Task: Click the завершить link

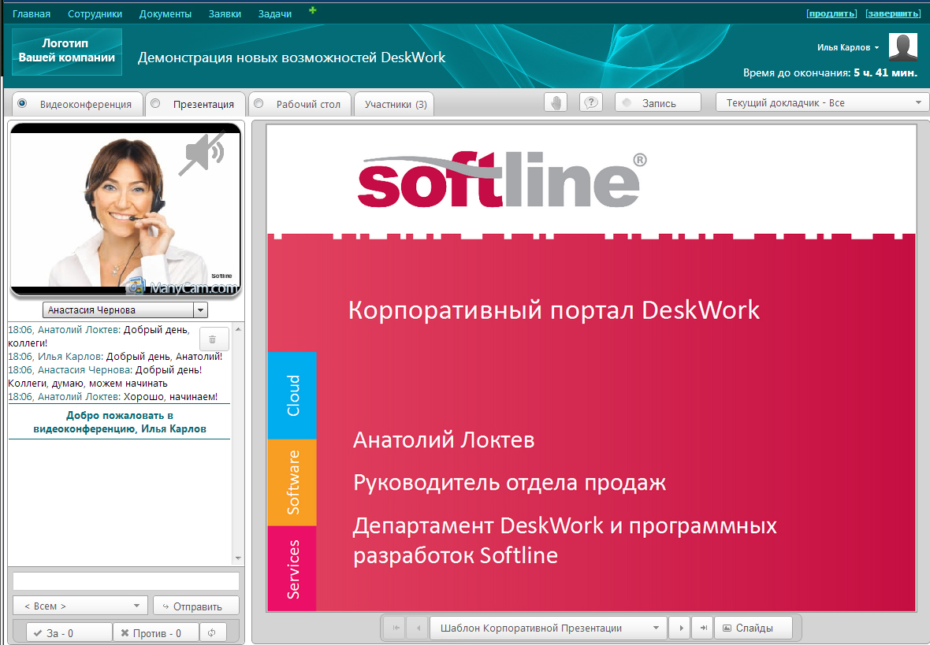Action: pos(893,13)
